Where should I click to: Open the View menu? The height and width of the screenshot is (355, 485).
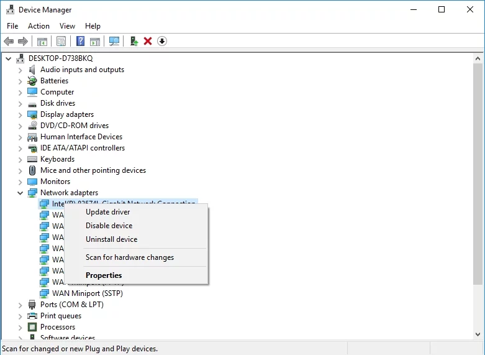tap(67, 26)
